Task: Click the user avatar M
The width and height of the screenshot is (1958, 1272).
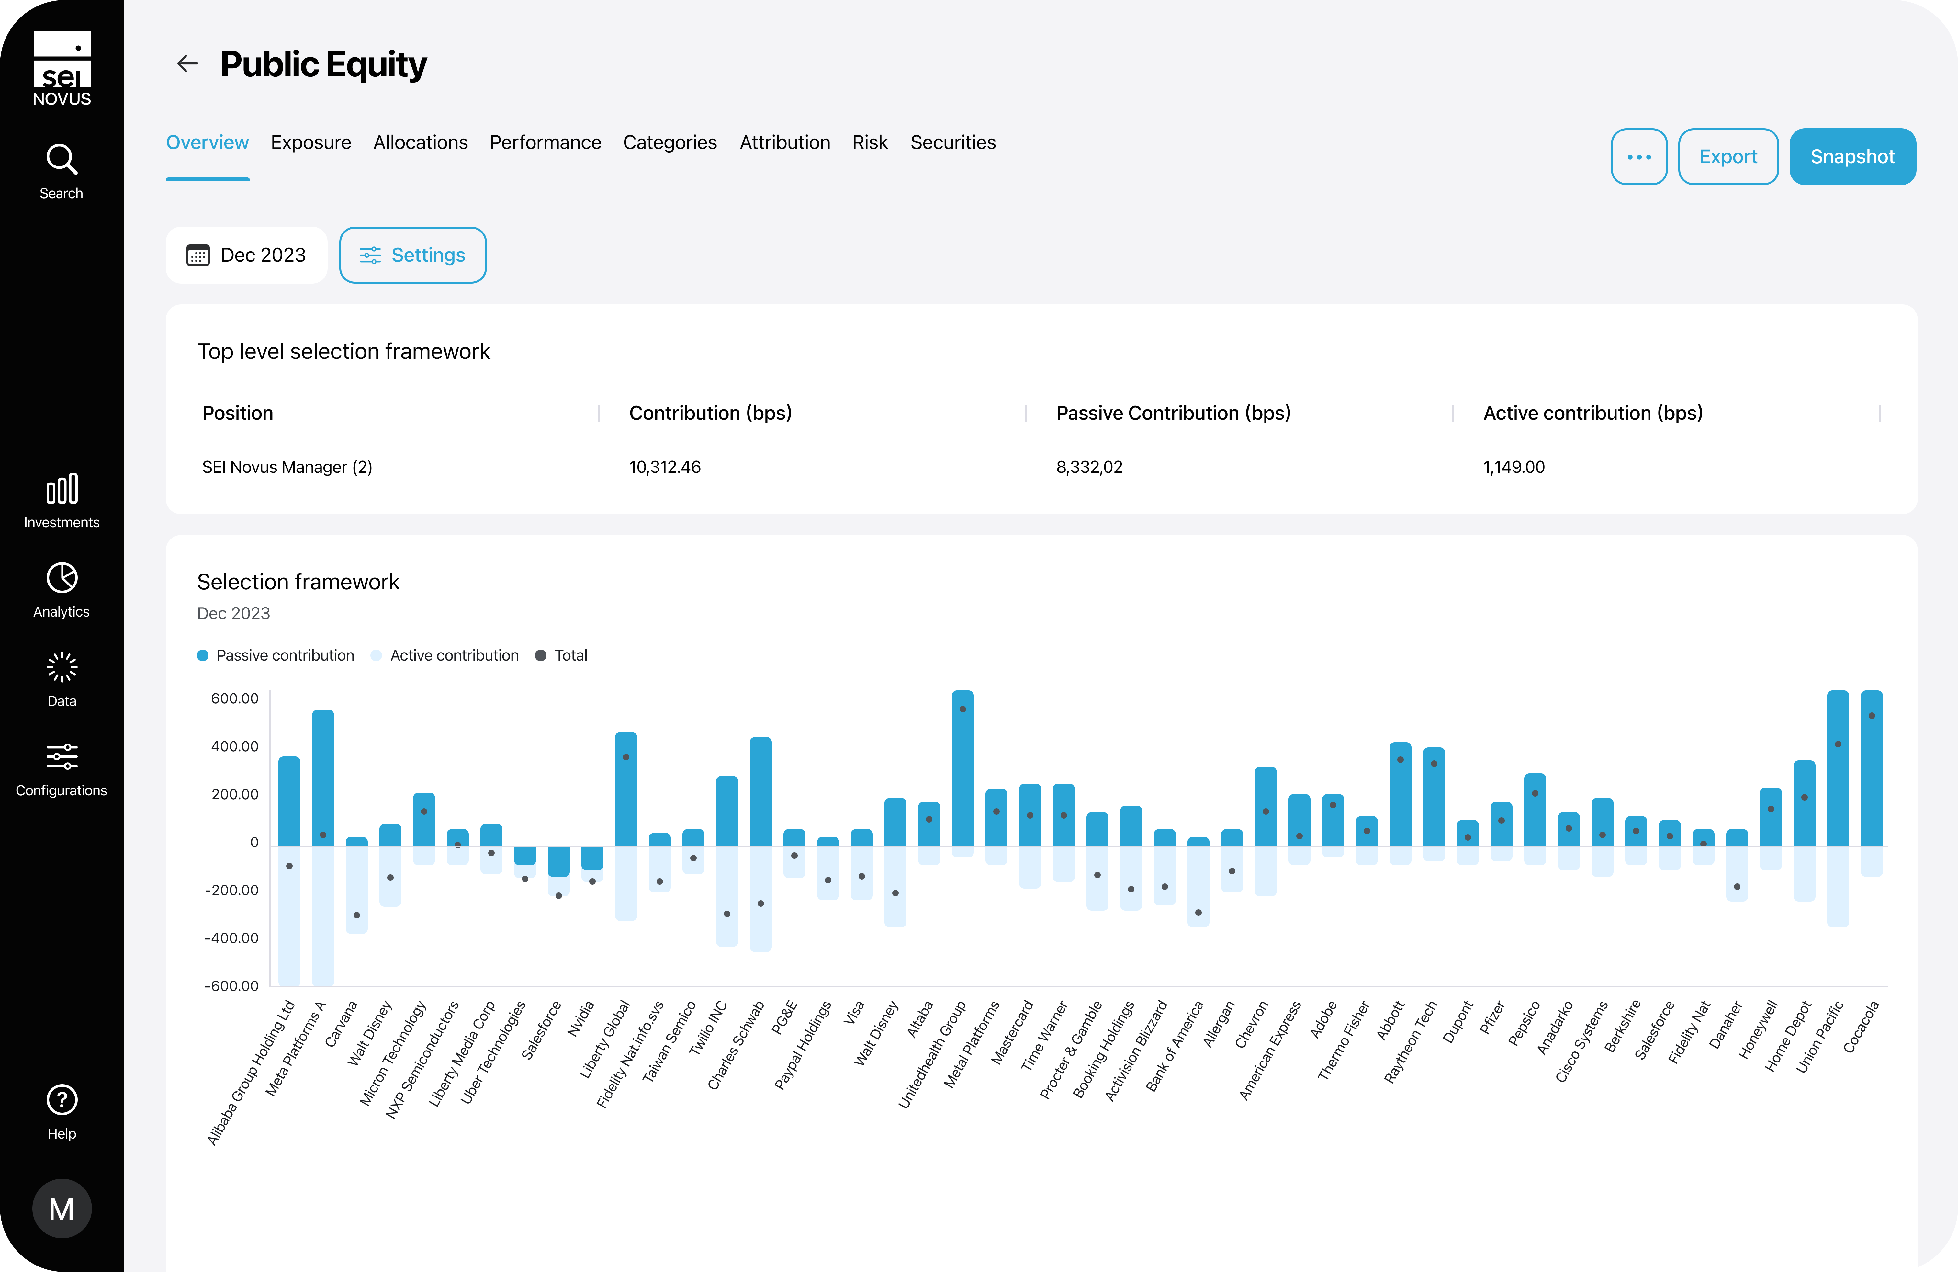Action: pos(62,1208)
